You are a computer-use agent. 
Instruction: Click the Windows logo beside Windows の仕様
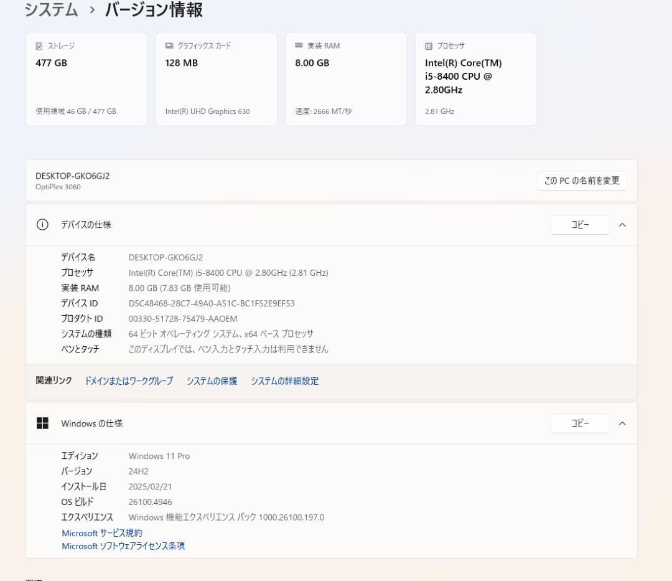[42, 423]
